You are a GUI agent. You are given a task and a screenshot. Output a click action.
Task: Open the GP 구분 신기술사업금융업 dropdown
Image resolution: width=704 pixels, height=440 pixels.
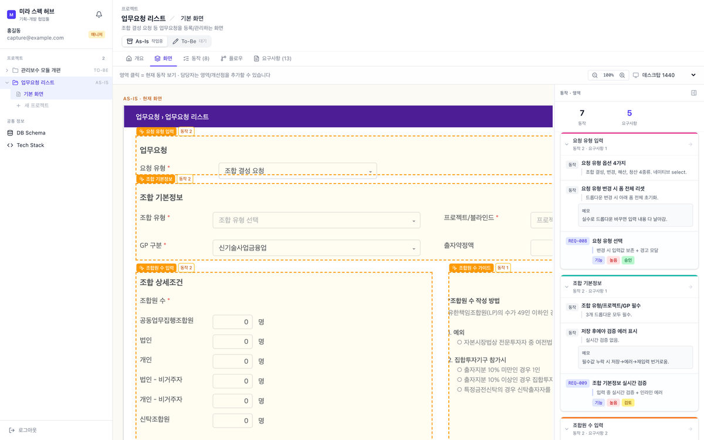(x=316, y=248)
